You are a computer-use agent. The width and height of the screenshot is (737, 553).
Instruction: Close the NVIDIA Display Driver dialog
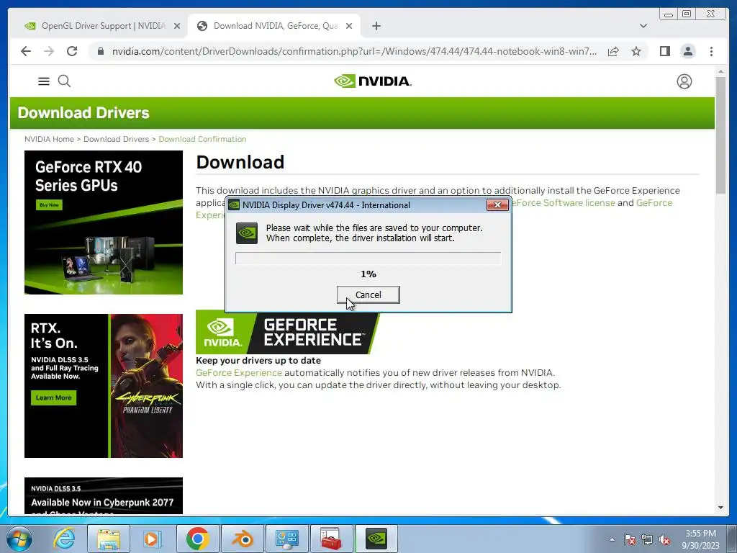497,205
